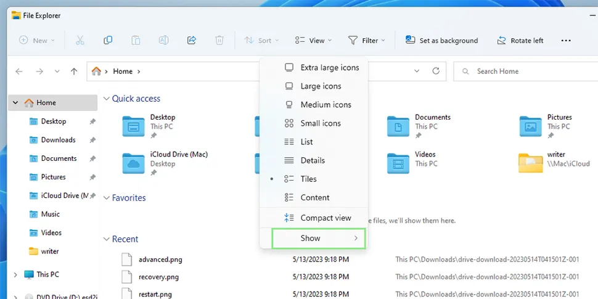598x299 pixels.
Task: Go back with the left arrow
Action: click(18, 72)
